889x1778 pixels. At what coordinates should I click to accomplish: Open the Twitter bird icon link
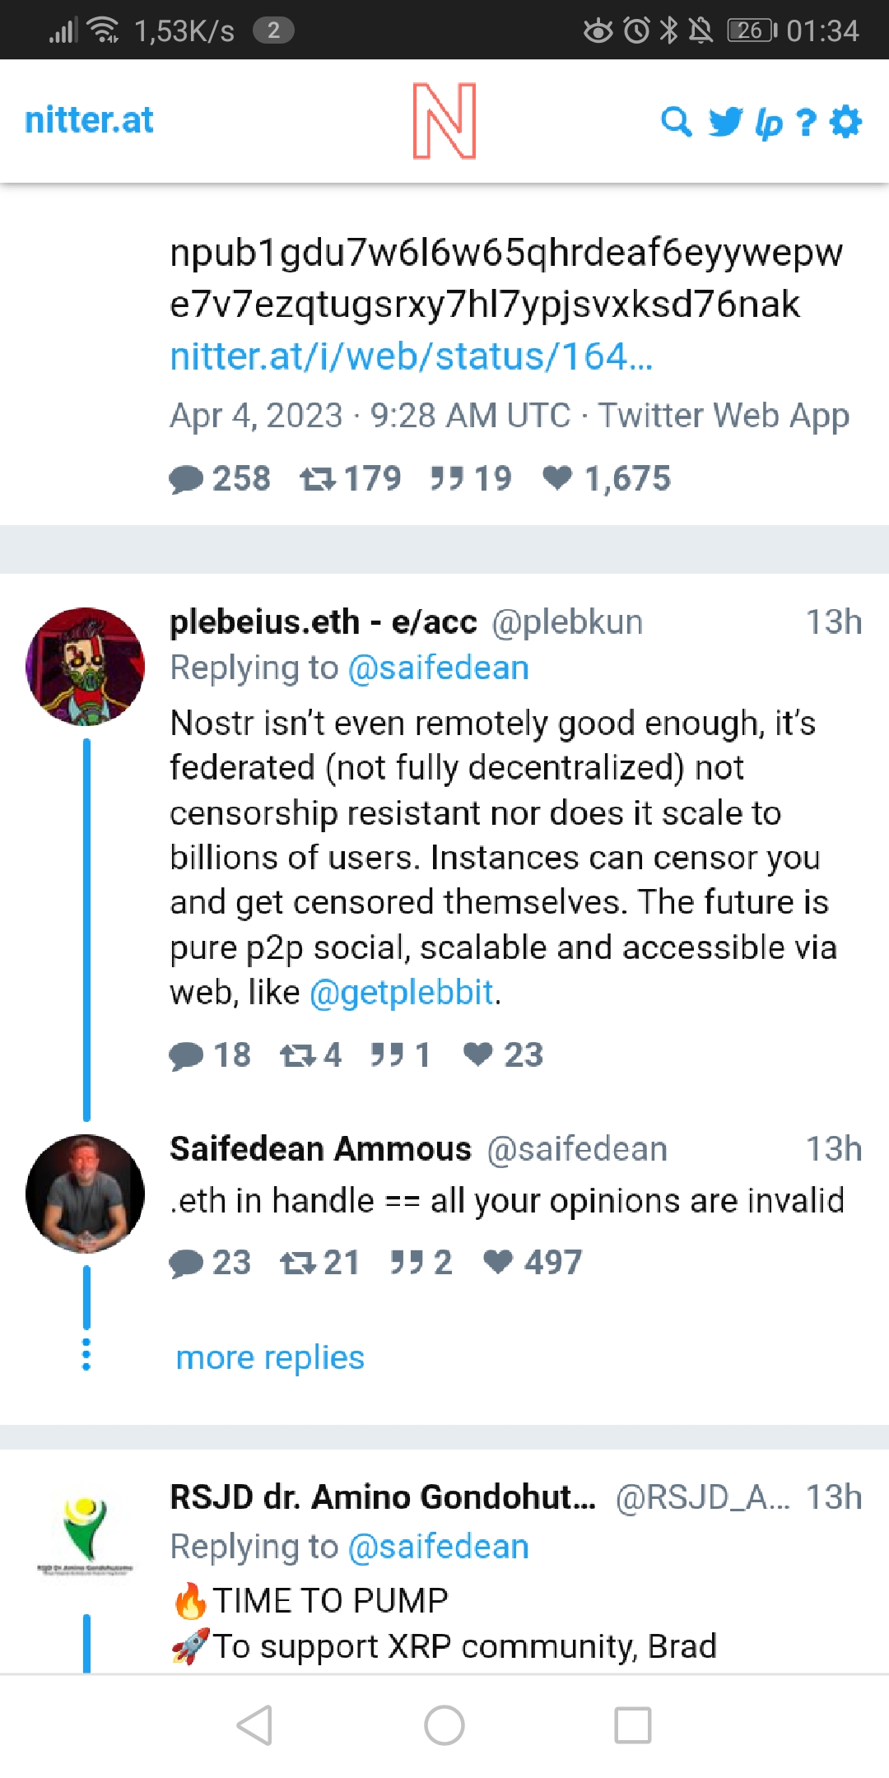pyautogui.click(x=725, y=122)
